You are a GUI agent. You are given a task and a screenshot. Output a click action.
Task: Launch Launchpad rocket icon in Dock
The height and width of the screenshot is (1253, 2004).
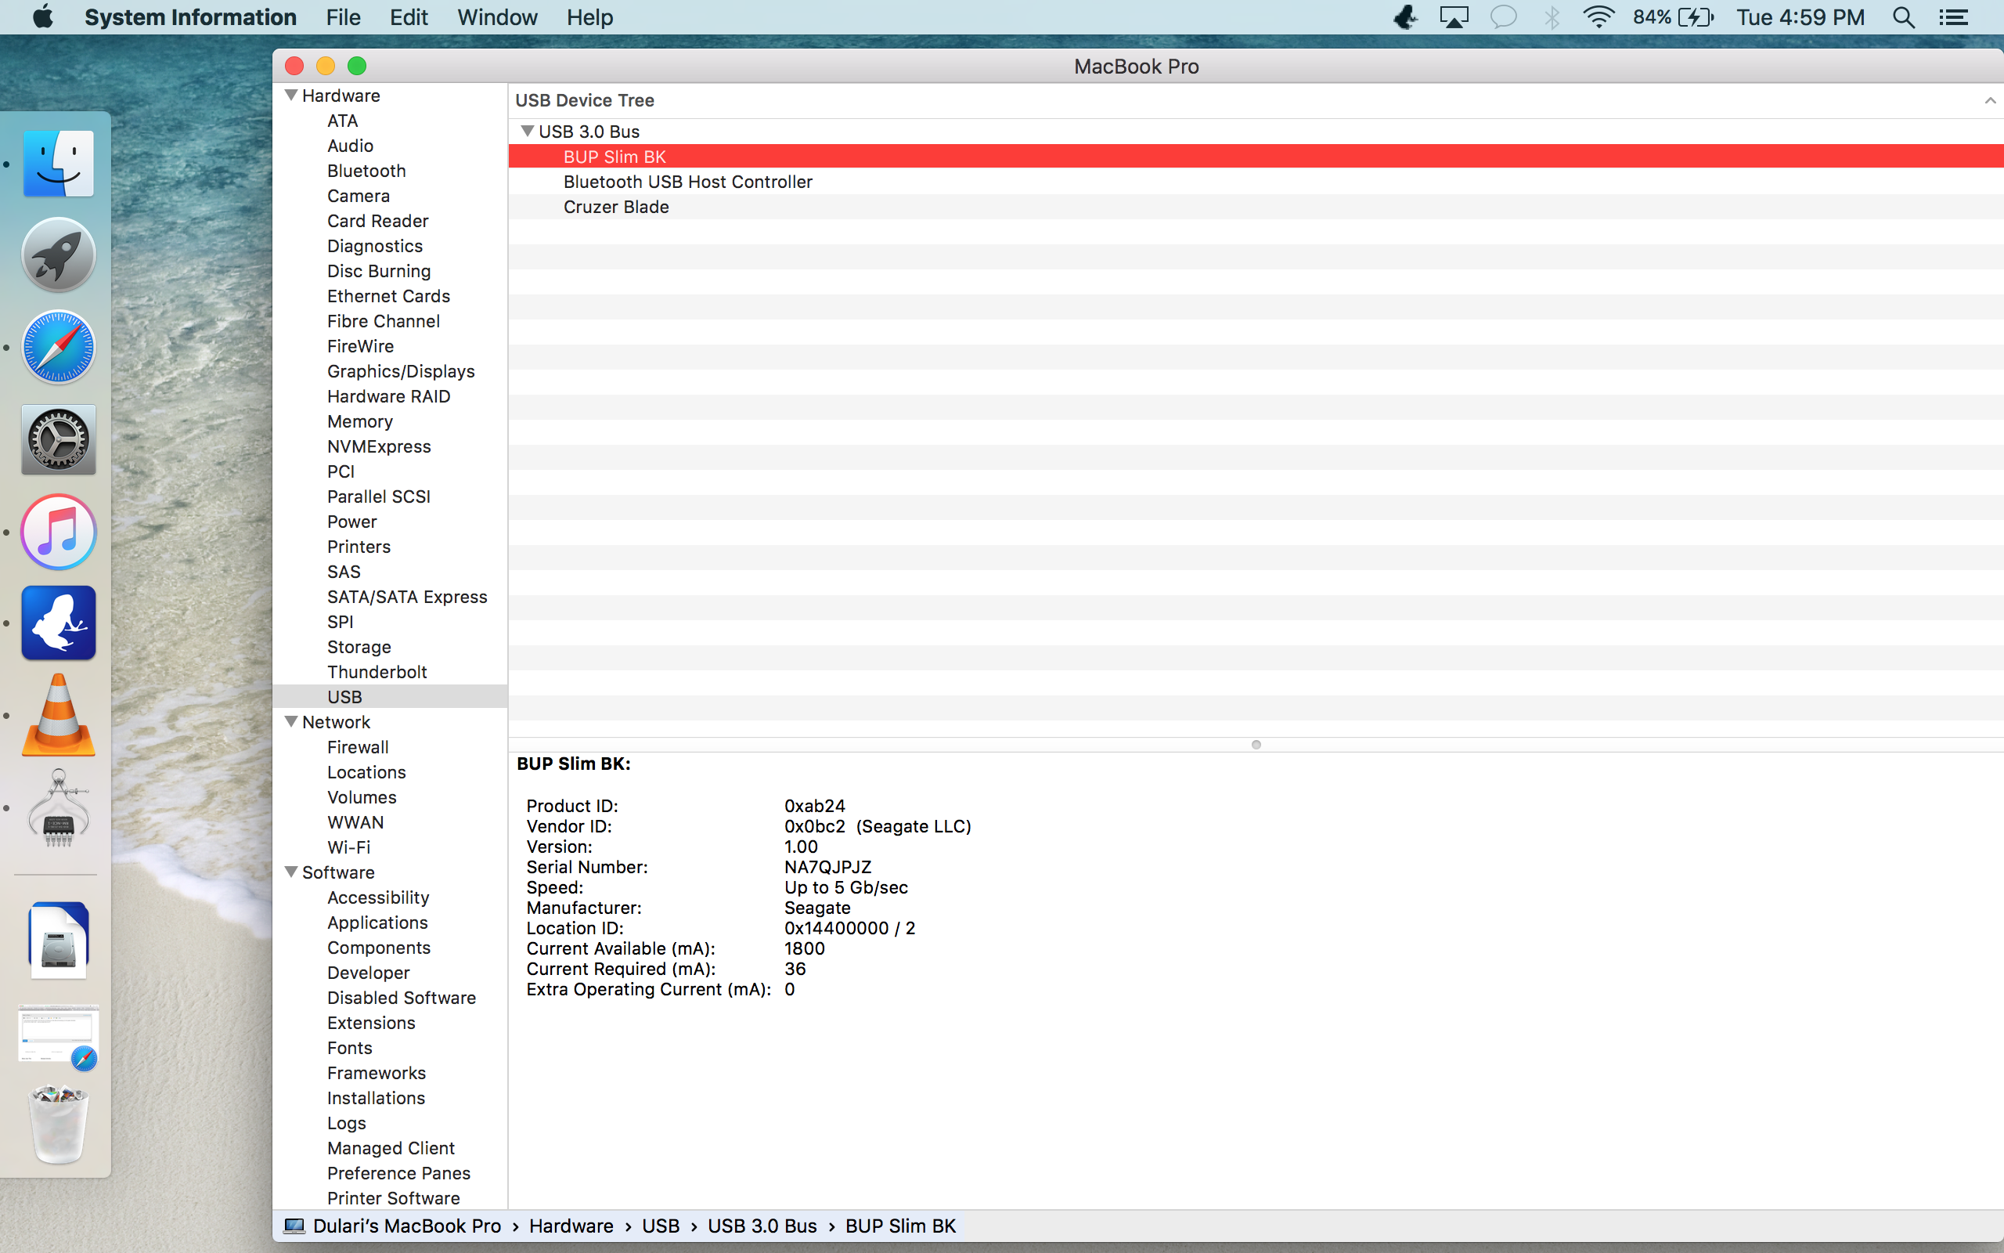point(58,255)
